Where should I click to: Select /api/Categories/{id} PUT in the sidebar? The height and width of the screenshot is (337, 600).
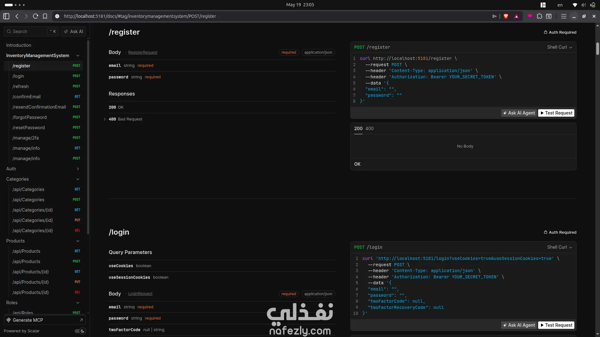coord(43,220)
